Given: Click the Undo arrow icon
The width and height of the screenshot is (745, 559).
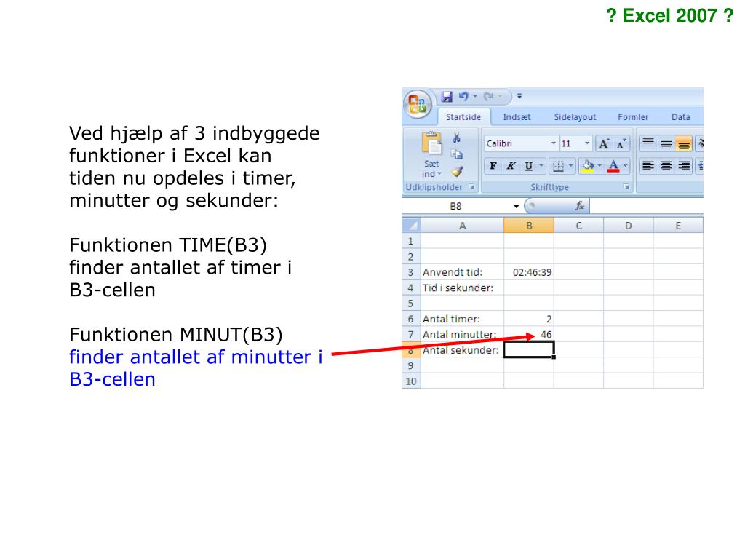Looking at the screenshot, I should pos(463,97).
